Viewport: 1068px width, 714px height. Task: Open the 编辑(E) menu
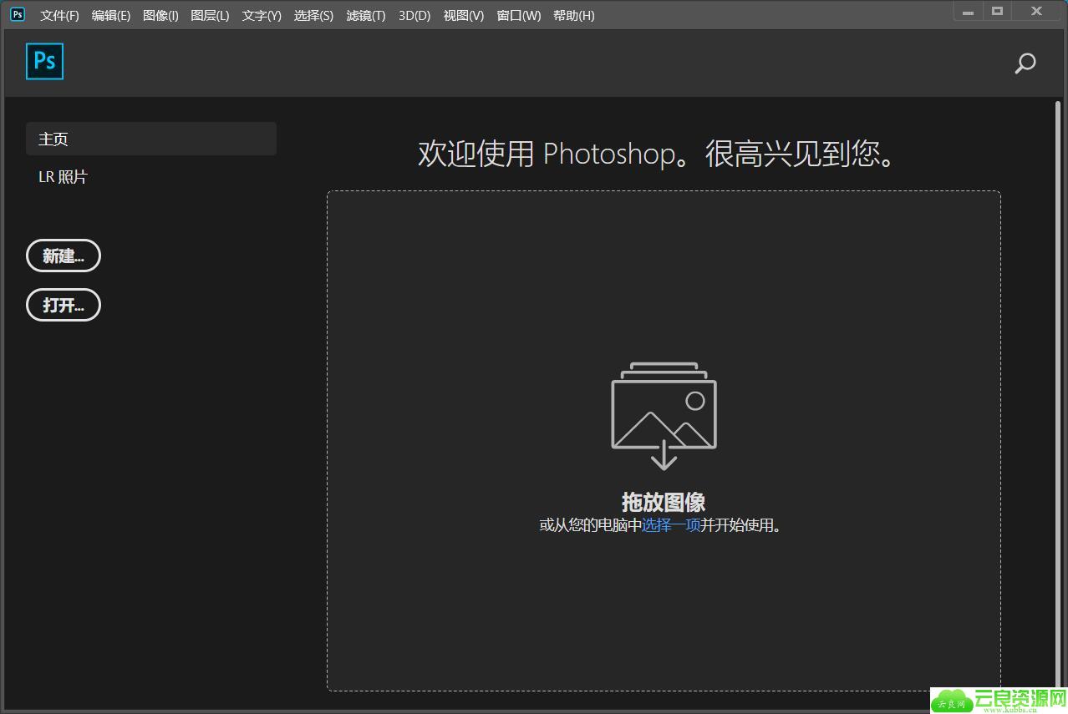point(110,16)
